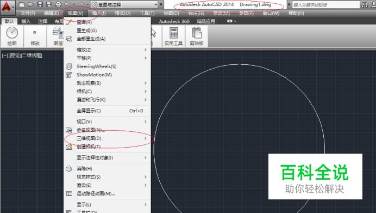Open the 标注(N) menu
376x213 pixels.
coord(196,13)
